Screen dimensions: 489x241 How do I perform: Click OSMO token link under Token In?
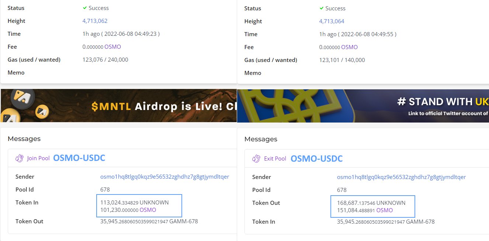148,210
